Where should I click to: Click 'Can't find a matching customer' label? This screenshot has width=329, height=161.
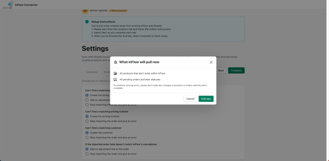tap(103, 128)
